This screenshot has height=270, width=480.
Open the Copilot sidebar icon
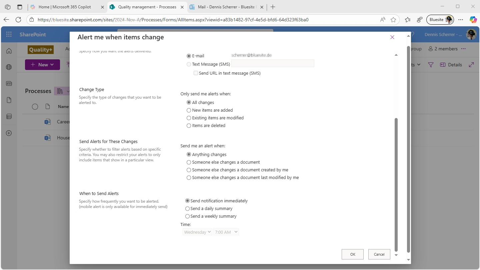(x=473, y=20)
